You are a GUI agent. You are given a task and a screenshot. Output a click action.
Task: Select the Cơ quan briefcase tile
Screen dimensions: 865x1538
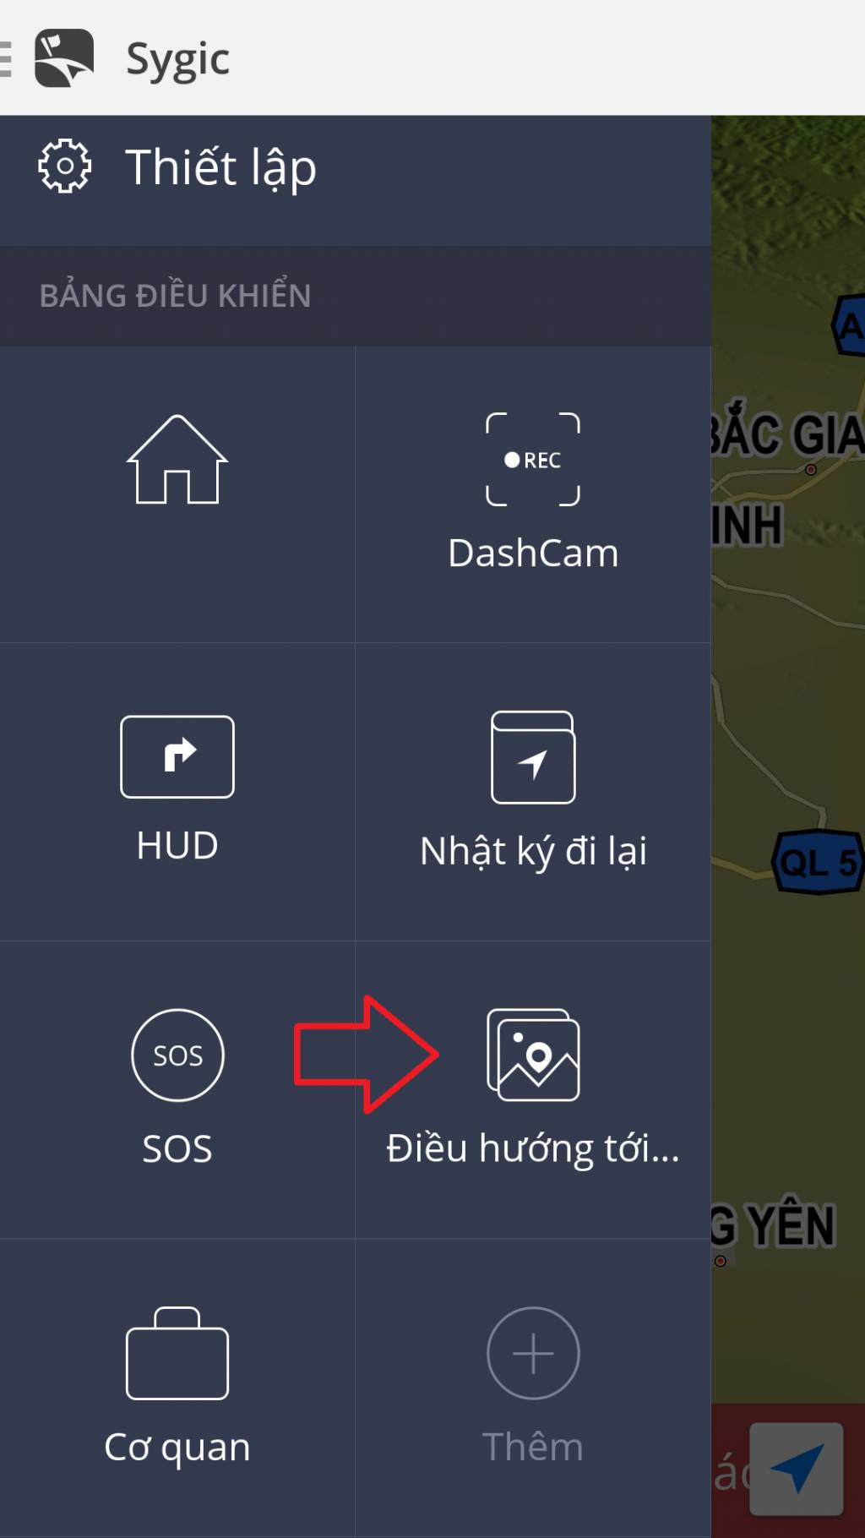click(177, 1388)
